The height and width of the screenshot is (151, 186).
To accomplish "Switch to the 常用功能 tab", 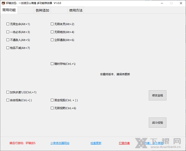I will pos(9,10).
